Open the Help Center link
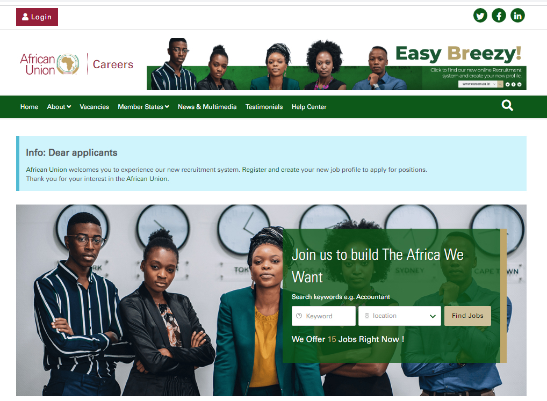Image resolution: width=547 pixels, height=401 pixels. tap(309, 107)
